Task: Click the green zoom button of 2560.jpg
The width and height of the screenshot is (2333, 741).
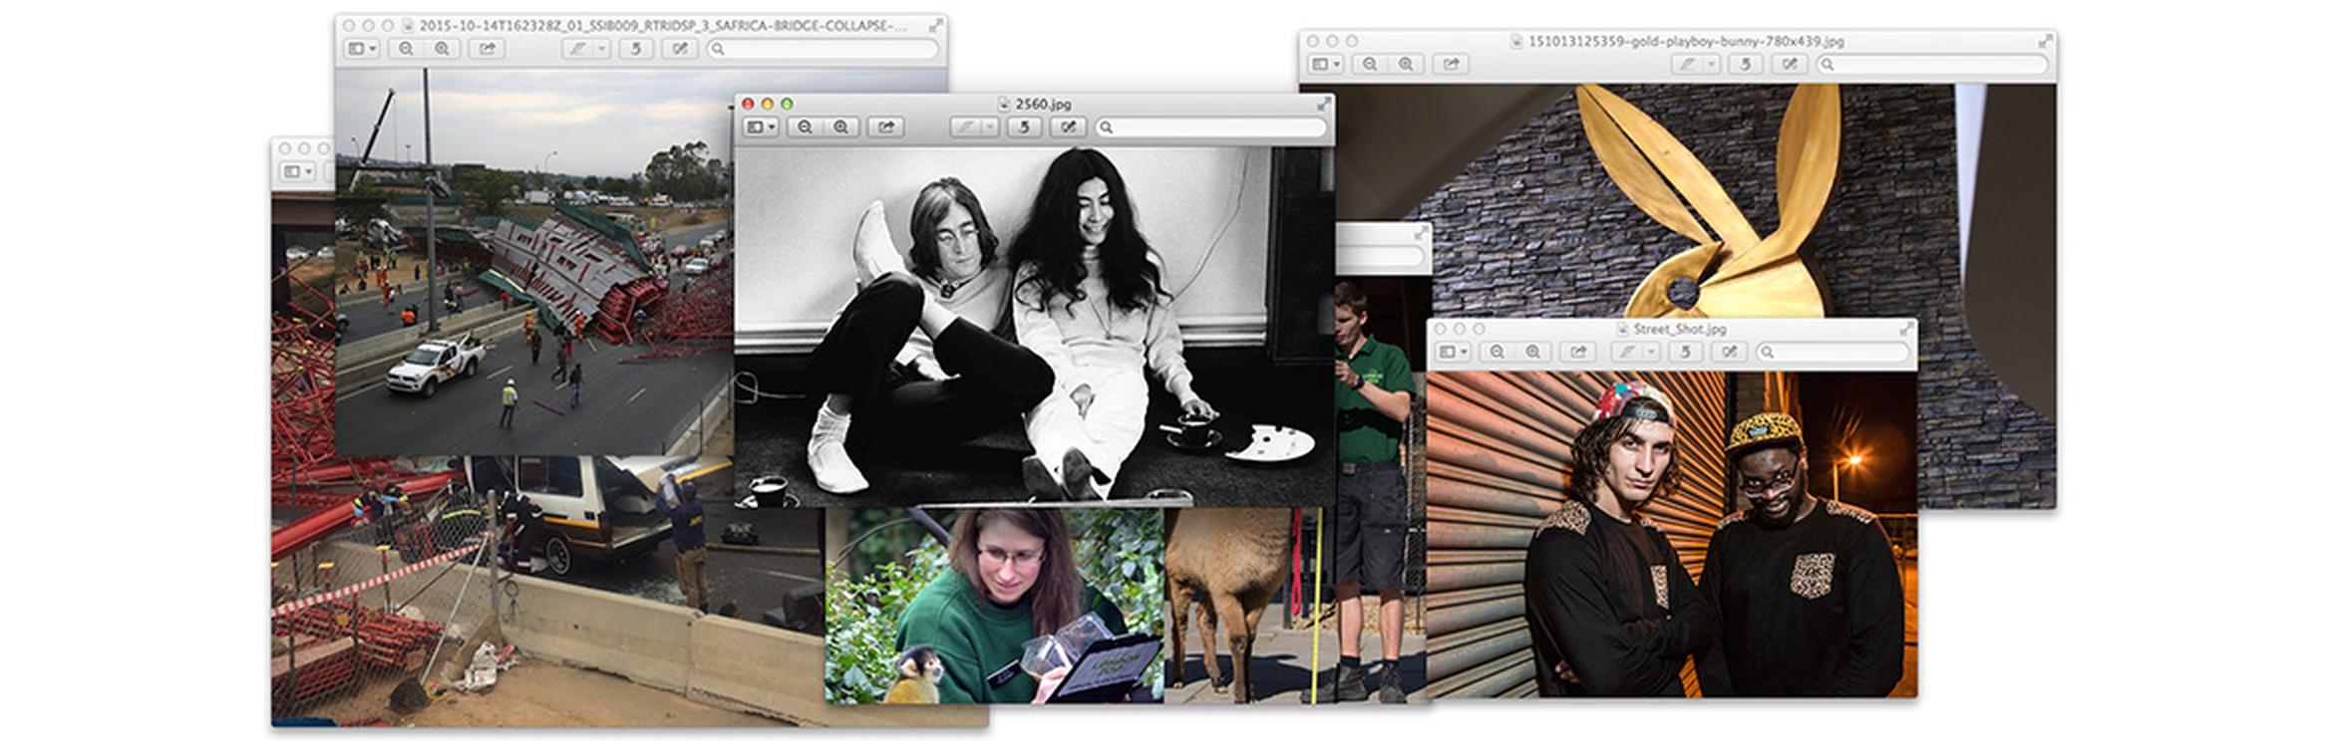Action: [x=787, y=104]
